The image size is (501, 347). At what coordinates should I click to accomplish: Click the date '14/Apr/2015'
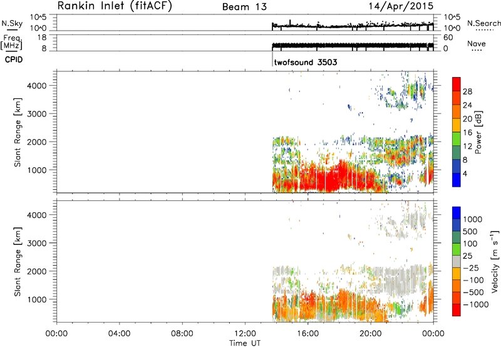pyautogui.click(x=401, y=6)
